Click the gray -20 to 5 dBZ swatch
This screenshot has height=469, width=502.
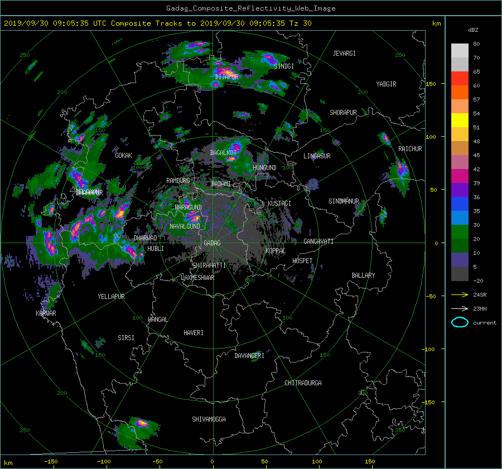coord(460,274)
